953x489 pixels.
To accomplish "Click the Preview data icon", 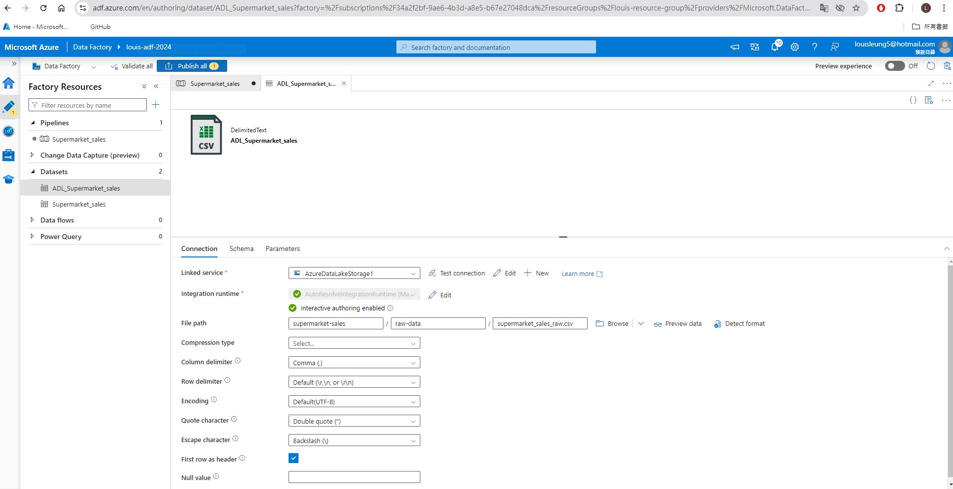I will tap(659, 323).
